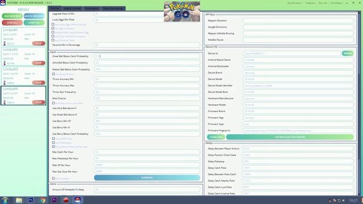This screenshot has width=363, height=204.
Task: Click the Limbo#3 trainer avatar icon
Action: tap(5, 83)
